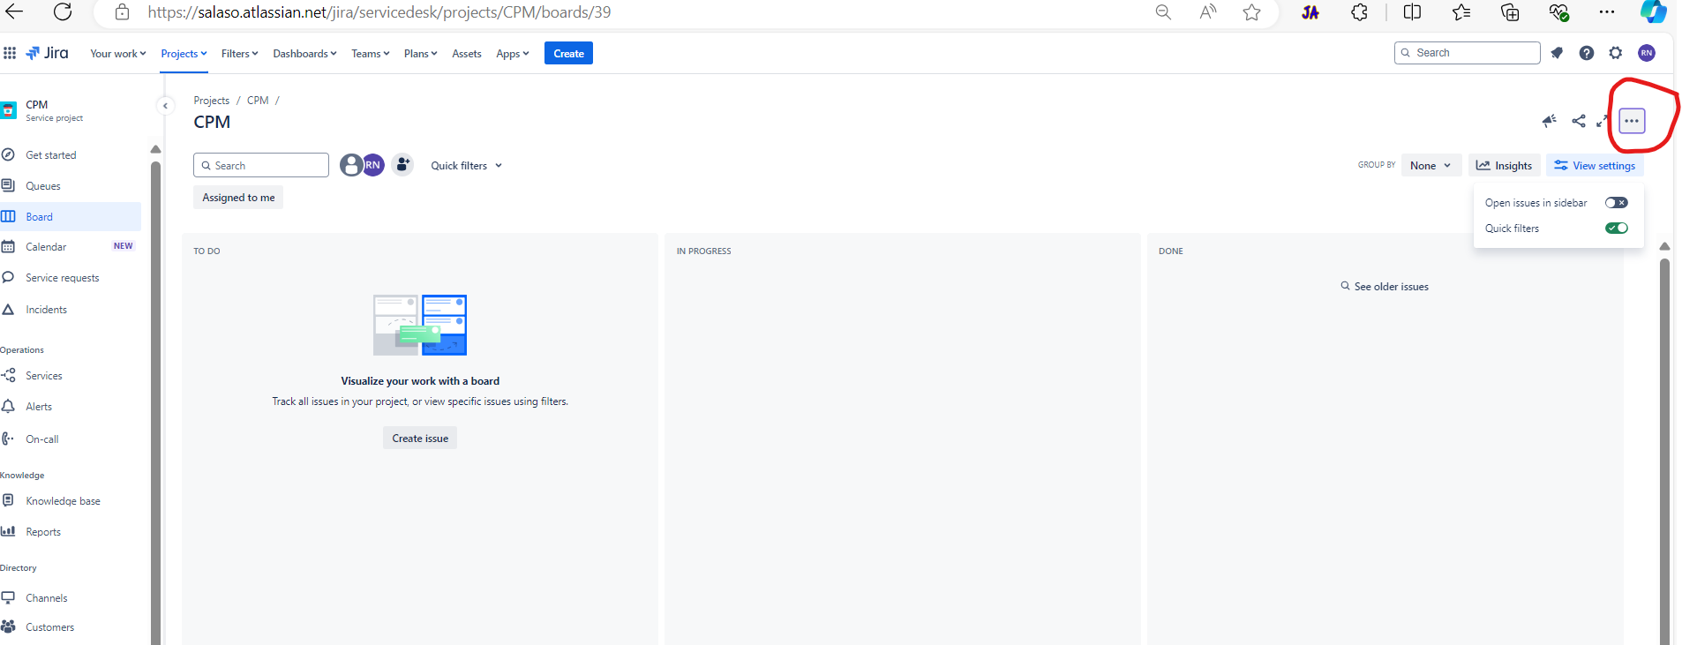Screen dimensions: 1682x645
Task: Apply the Assigned to me filter
Action: 238,198
